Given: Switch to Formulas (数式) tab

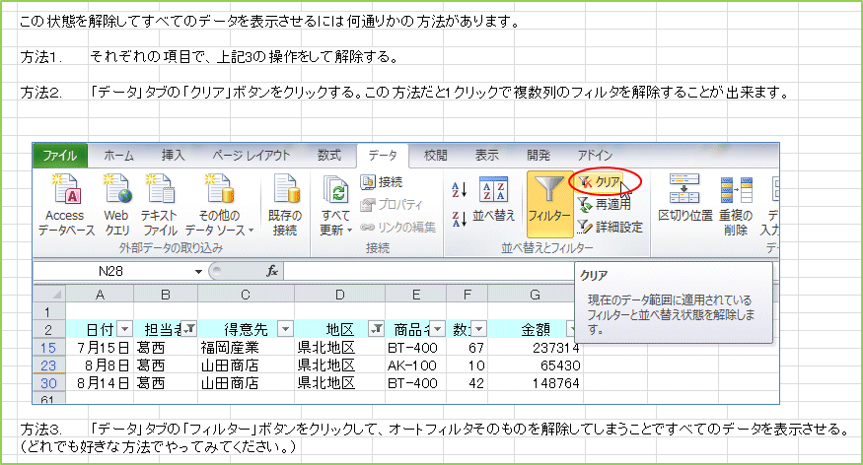Looking at the screenshot, I should 329,156.
